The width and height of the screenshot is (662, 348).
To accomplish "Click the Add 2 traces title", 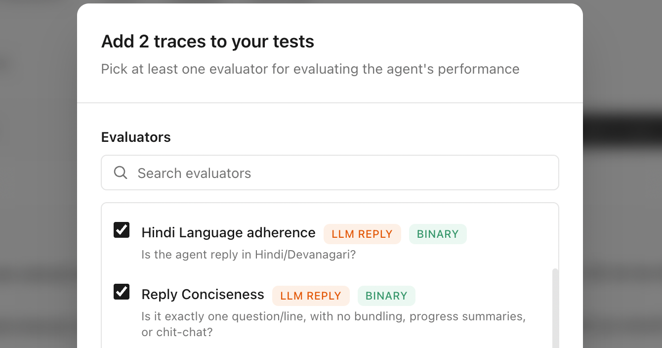I will click(x=207, y=42).
